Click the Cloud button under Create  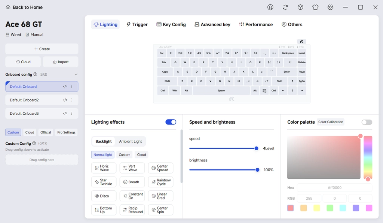coord(23,62)
